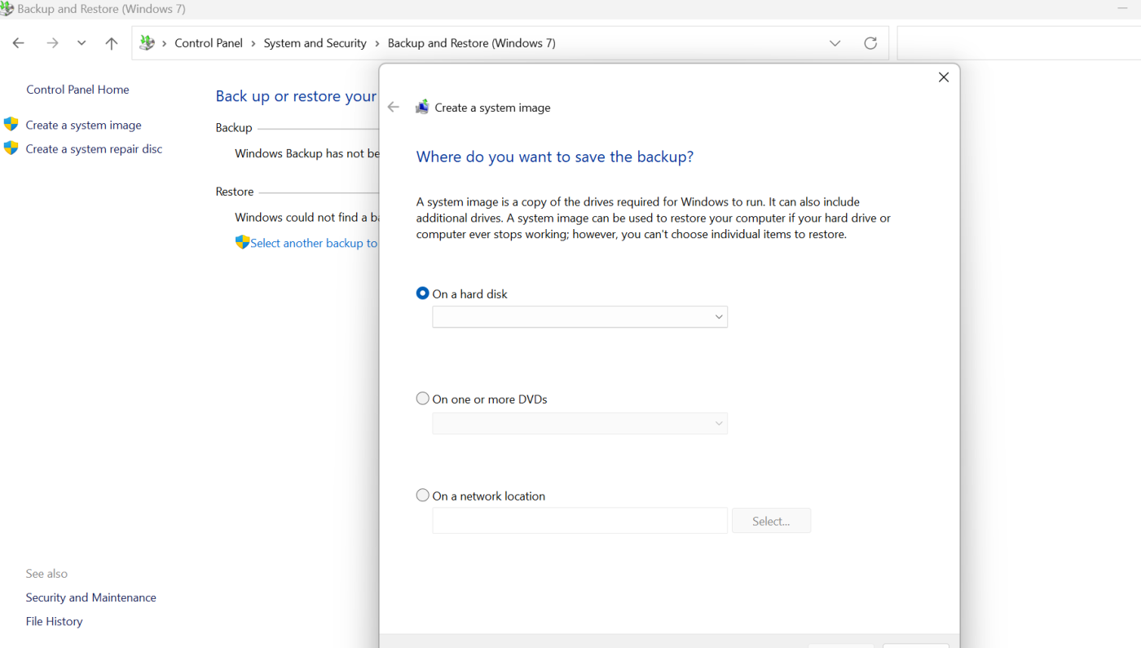Go to Control Panel from the breadcrumb
Viewport: 1141px width, 648px height.
pos(209,42)
